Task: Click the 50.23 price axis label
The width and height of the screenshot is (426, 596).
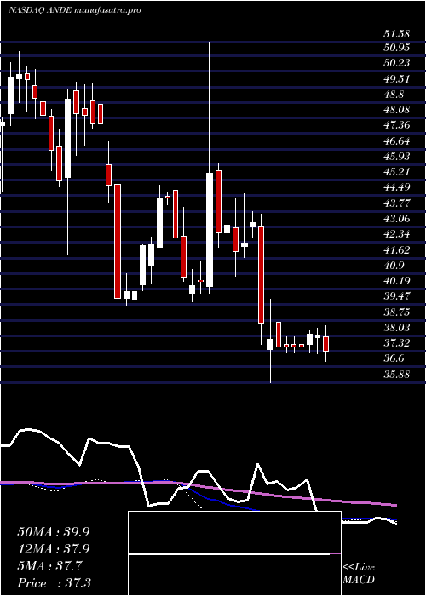Action: pyautogui.click(x=397, y=63)
